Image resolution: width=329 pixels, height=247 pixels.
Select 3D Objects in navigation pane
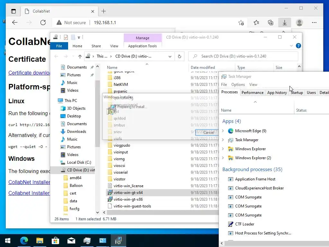[x=76, y=108]
